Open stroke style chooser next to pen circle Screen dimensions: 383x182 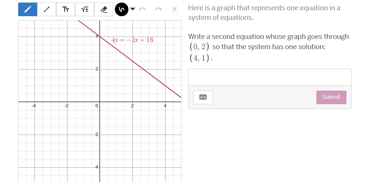coord(133,9)
